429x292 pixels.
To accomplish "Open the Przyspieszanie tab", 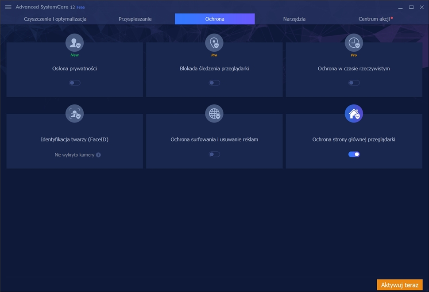I will [135, 19].
